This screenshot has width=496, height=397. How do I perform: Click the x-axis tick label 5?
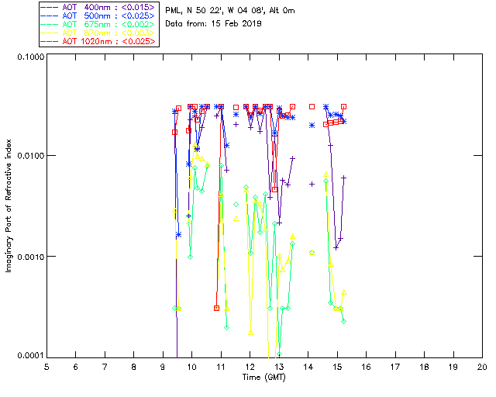pos(46,367)
